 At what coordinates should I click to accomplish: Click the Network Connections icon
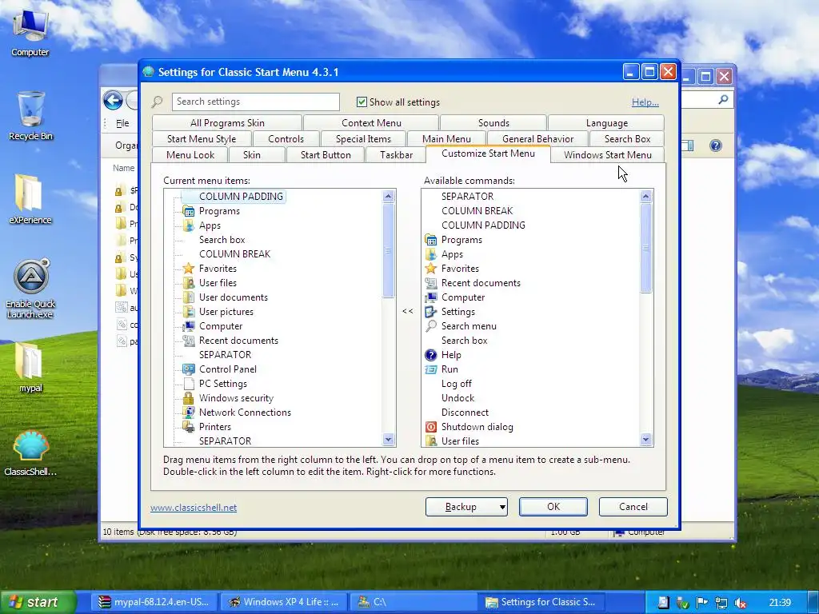189,412
